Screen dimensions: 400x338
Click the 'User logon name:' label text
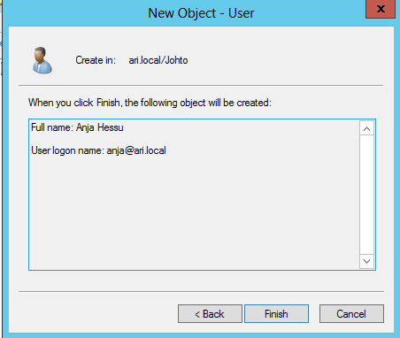67,150
